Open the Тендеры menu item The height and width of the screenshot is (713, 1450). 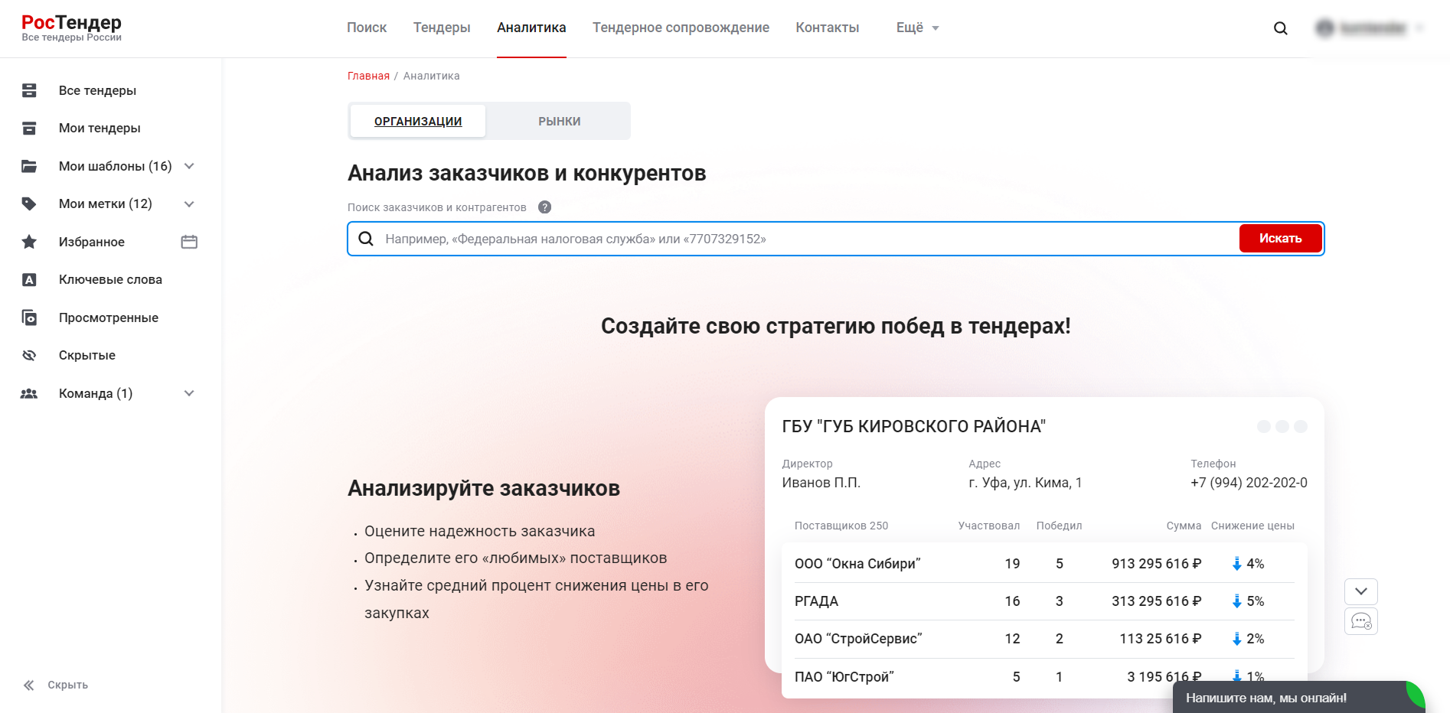click(x=442, y=28)
